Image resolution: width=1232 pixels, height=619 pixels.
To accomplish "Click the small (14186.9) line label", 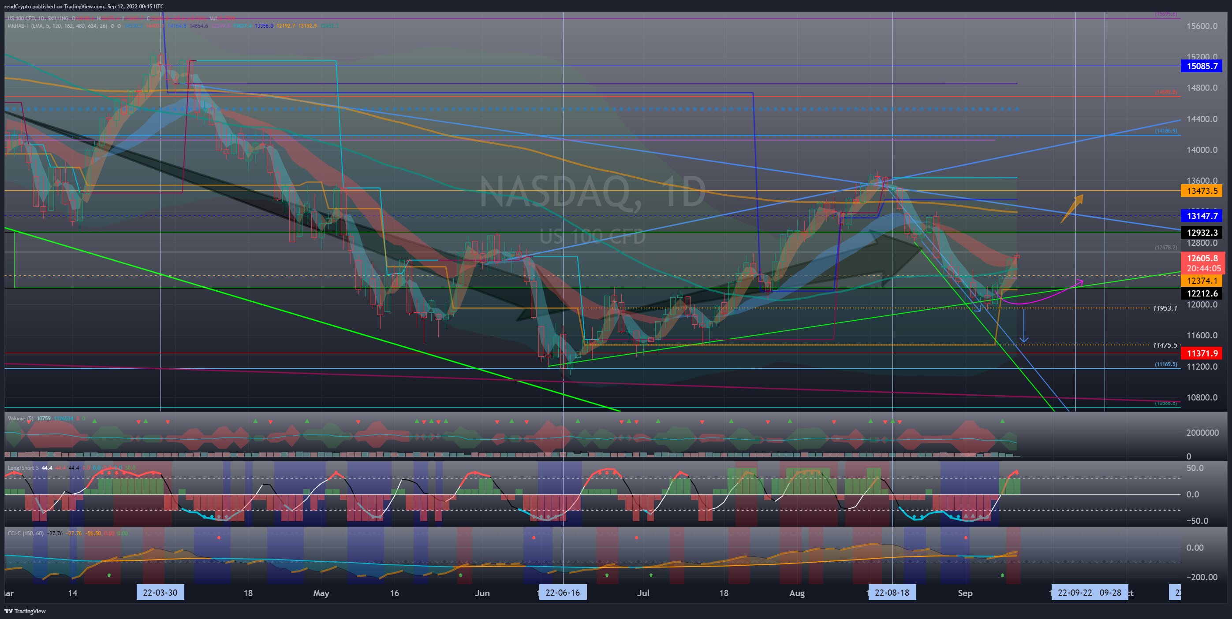I will (1166, 131).
